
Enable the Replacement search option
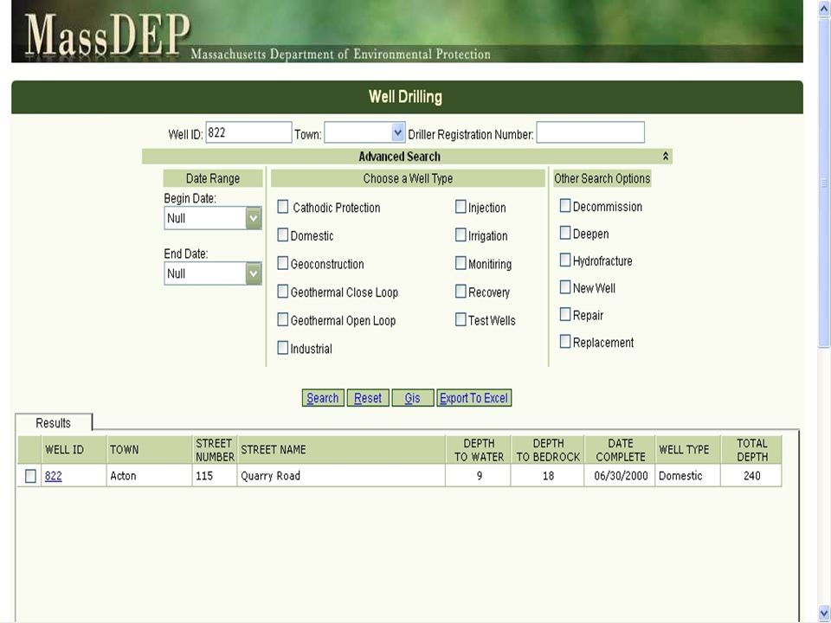pyautogui.click(x=565, y=342)
